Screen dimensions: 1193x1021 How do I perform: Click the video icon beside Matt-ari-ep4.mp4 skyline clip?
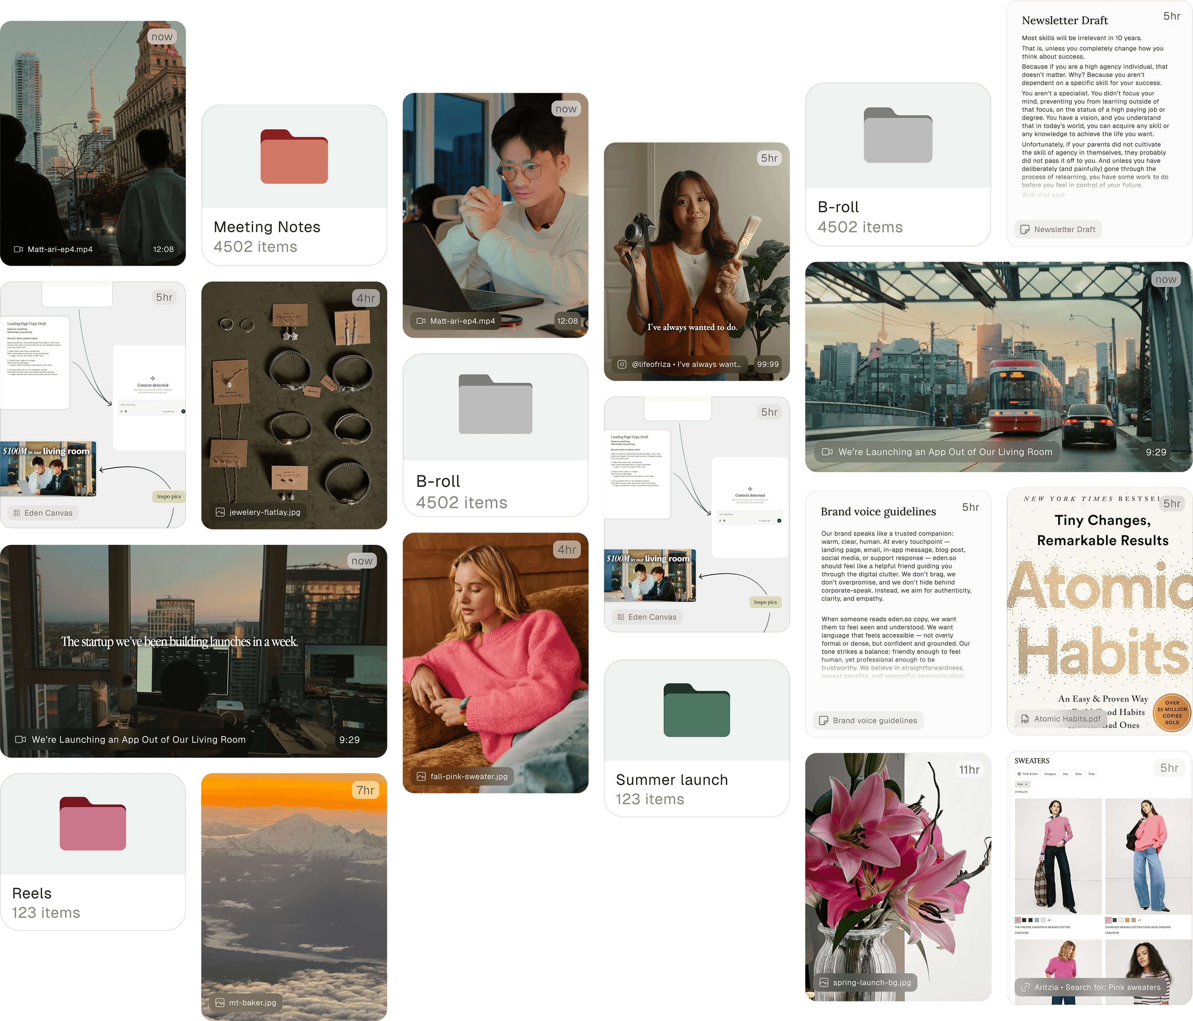click(x=18, y=249)
